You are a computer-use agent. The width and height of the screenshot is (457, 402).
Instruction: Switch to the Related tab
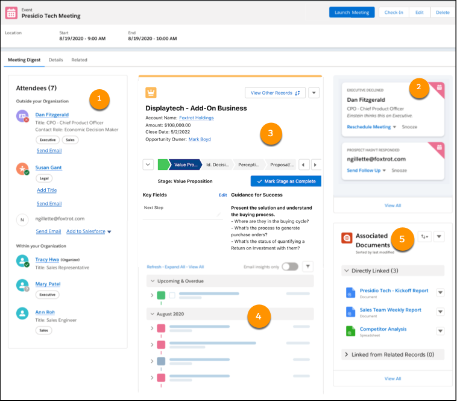79,60
